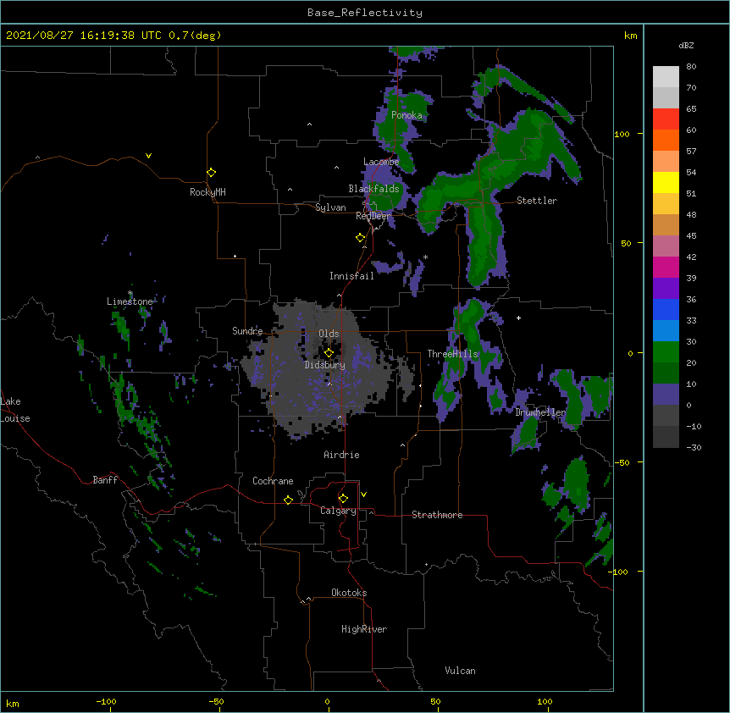Pick the light blue 30-33 dBZ legend swatch
The image size is (730, 713).
pyautogui.click(x=666, y=331)
